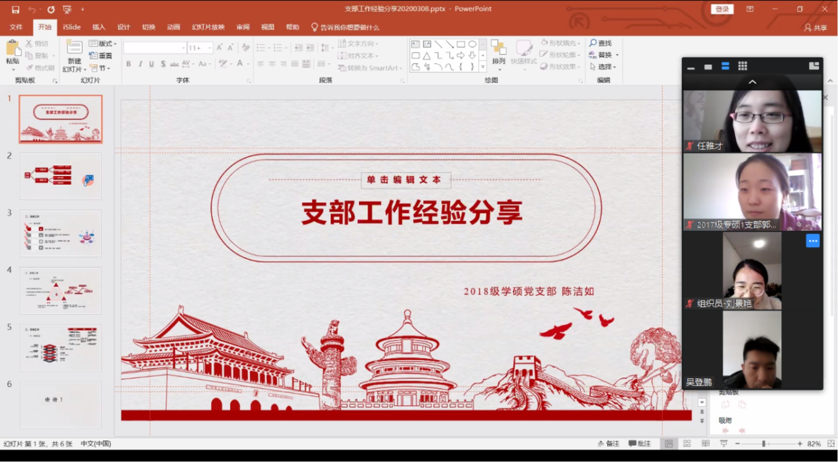Open the Slide Show (幻灯片放映) tab
The height and width of the screenshot is (462, 838).
[208, 27]
